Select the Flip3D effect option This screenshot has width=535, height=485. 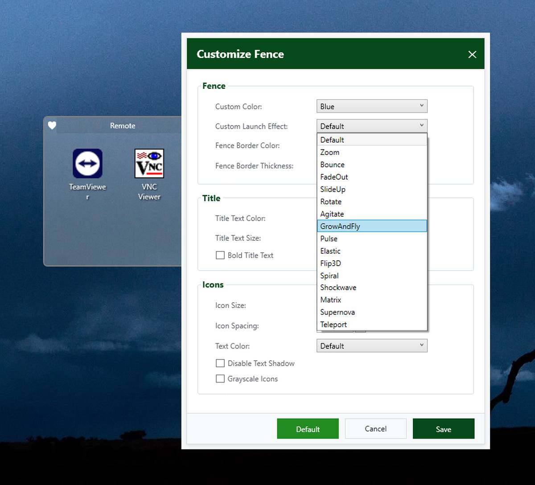coord(372,263)
